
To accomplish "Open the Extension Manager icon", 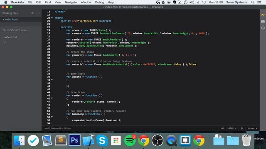I will pos(263,21).
